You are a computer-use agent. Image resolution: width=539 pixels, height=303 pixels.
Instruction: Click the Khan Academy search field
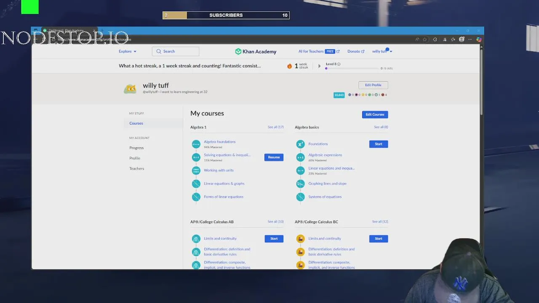coord(176,51)
